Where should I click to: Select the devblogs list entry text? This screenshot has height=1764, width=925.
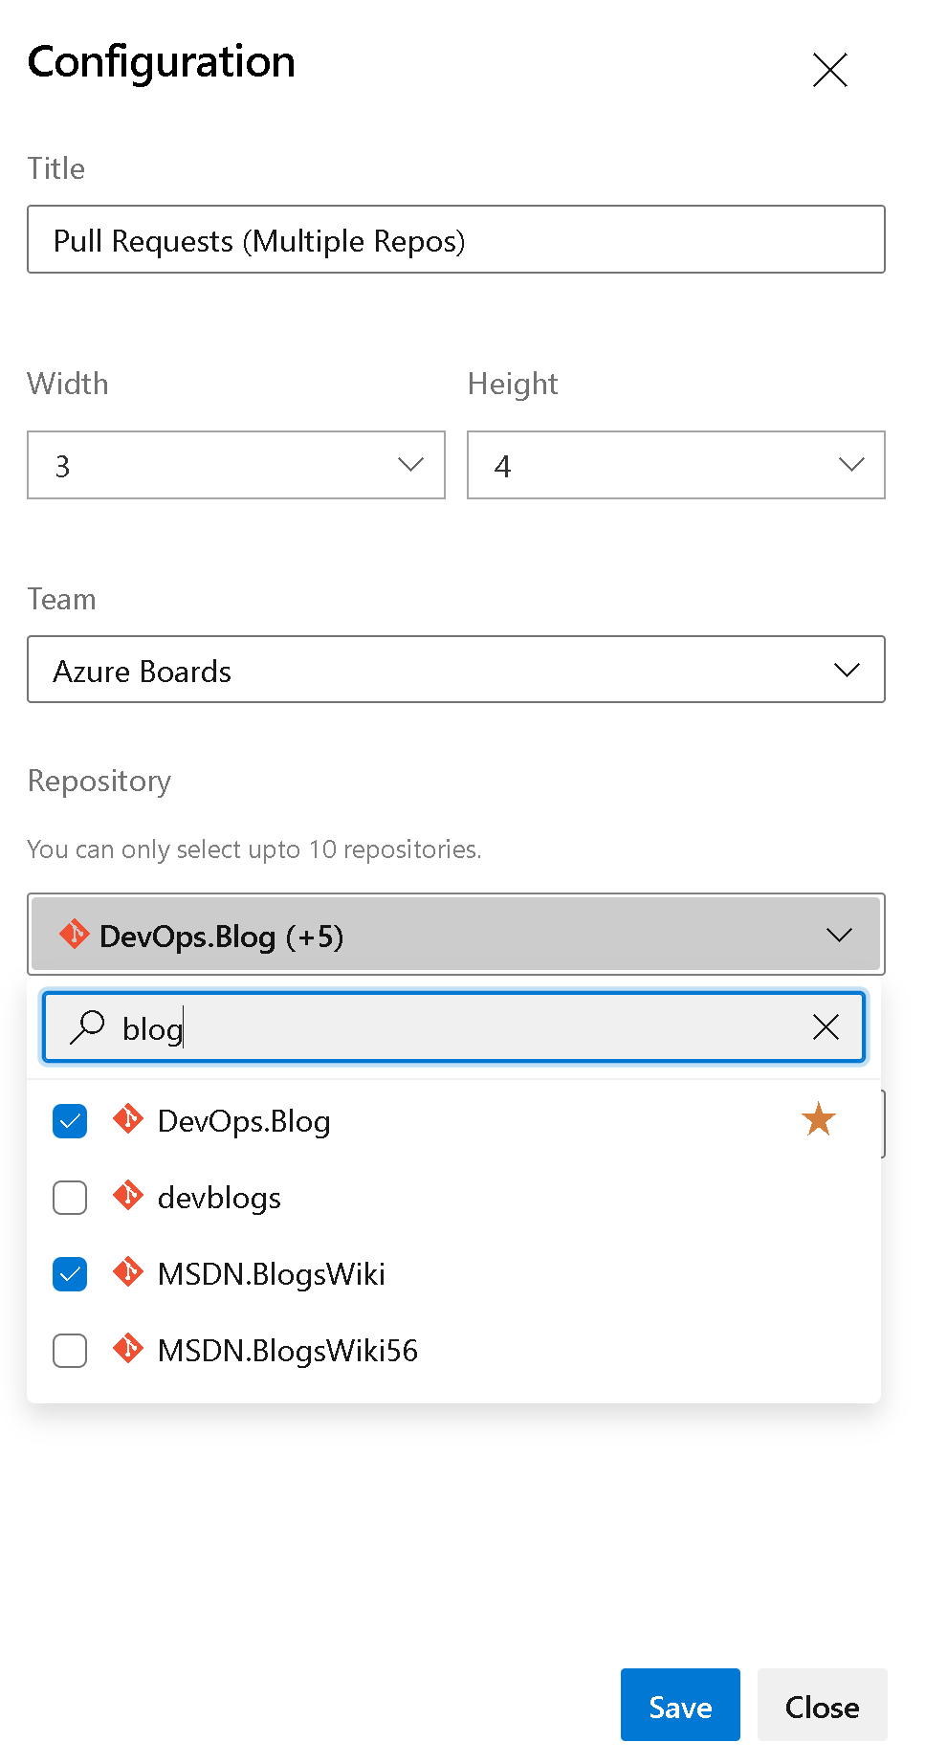(219, 1198)
